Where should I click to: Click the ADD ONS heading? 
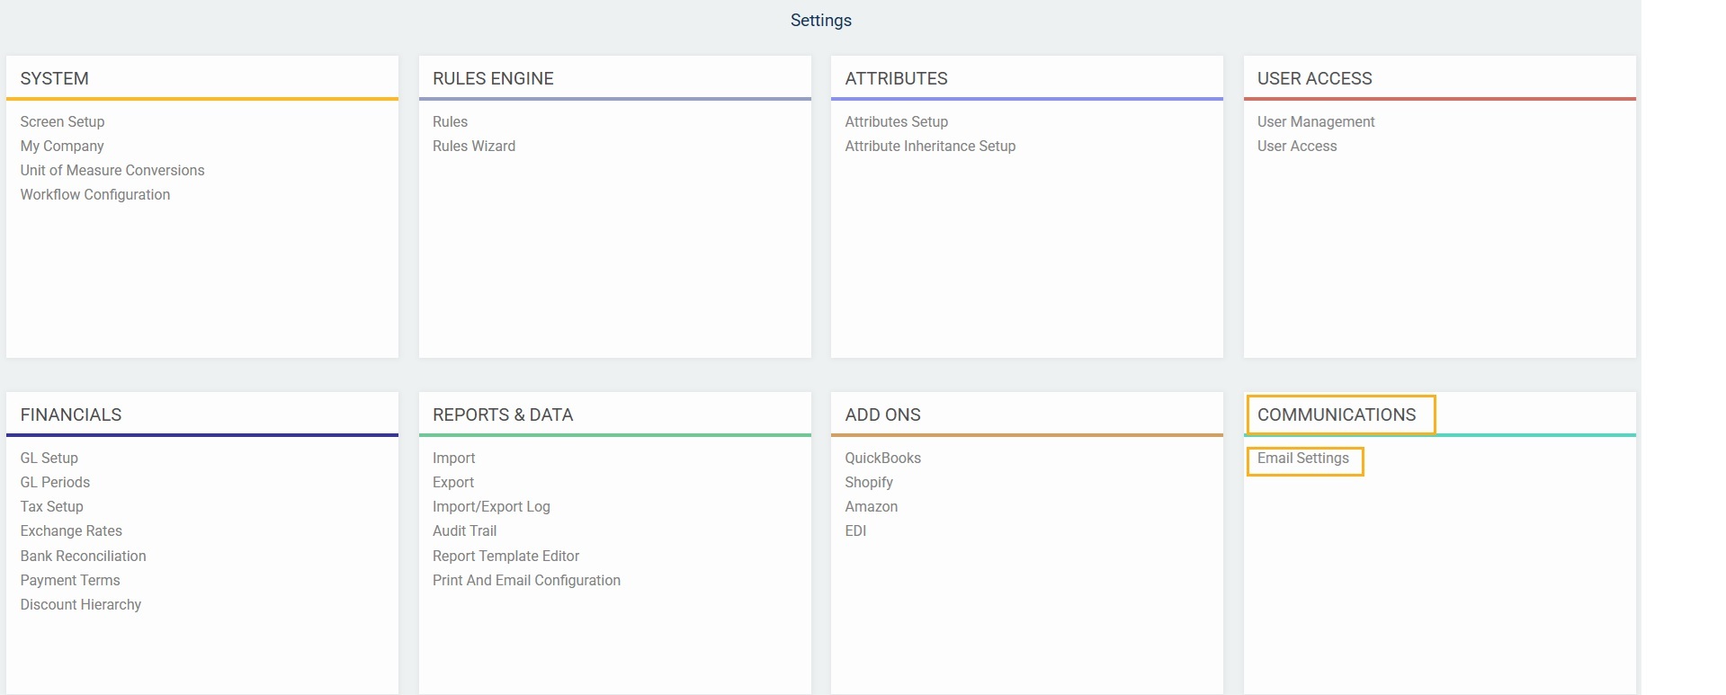[x=882, y=414]
